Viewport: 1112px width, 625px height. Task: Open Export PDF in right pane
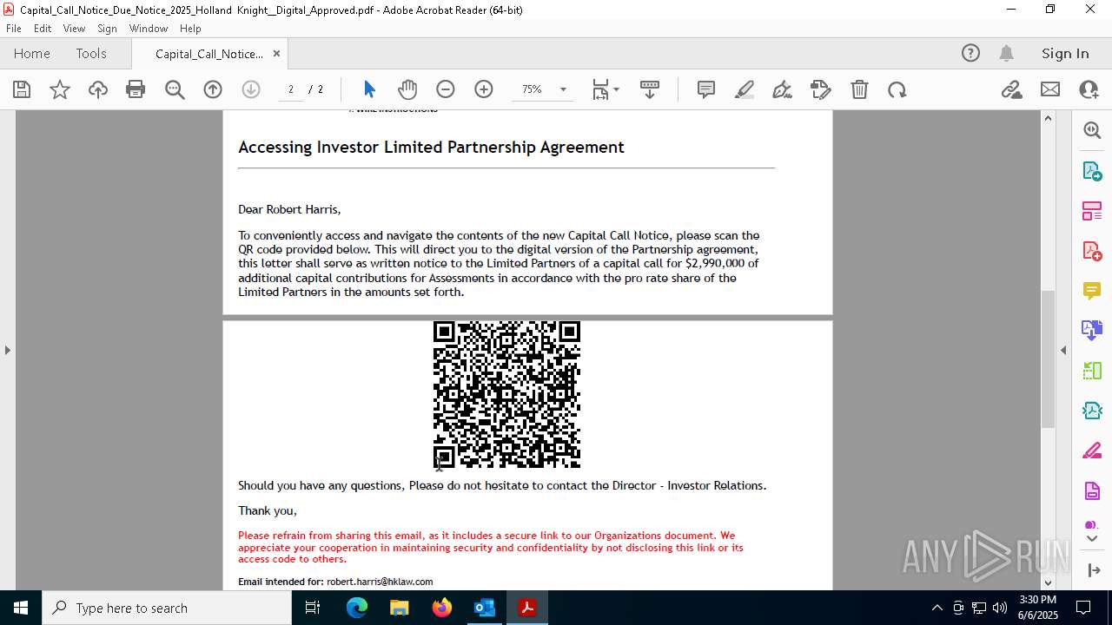pos(1092,170)
